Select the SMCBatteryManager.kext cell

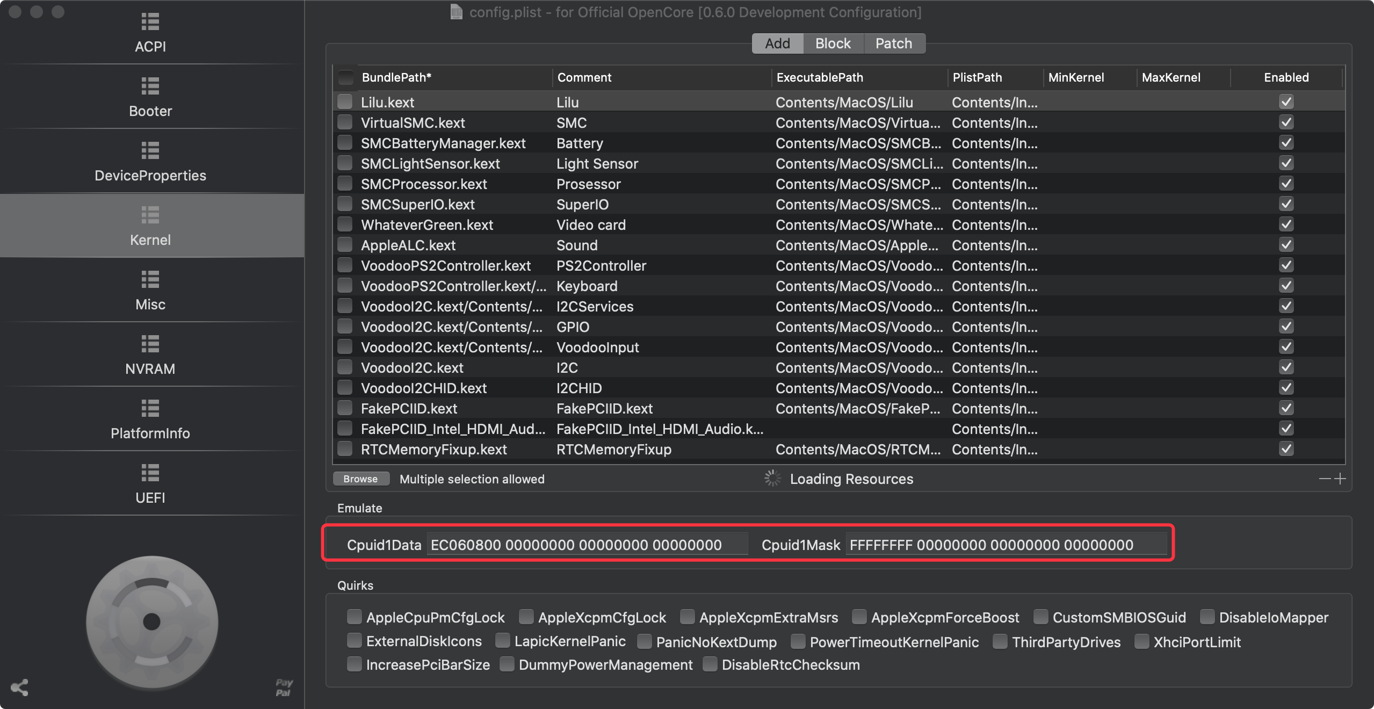click(x=443, y=143)
